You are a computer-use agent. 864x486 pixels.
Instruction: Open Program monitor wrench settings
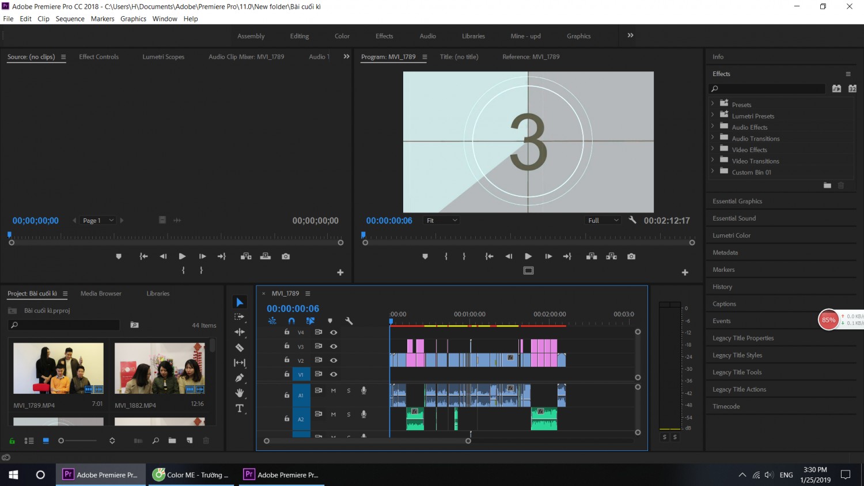point(632,220)
